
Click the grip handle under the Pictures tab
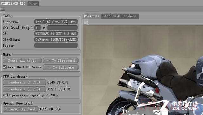coord(86,22)
